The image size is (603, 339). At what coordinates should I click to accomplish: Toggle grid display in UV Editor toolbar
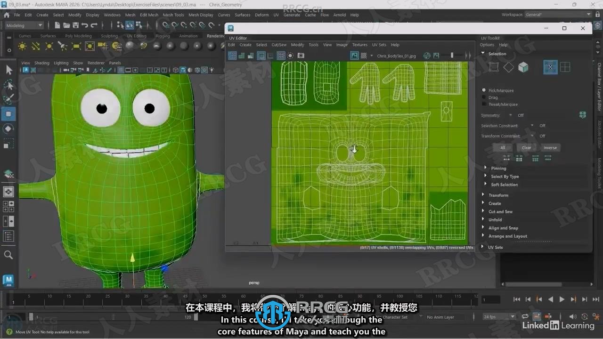(281, 56)
